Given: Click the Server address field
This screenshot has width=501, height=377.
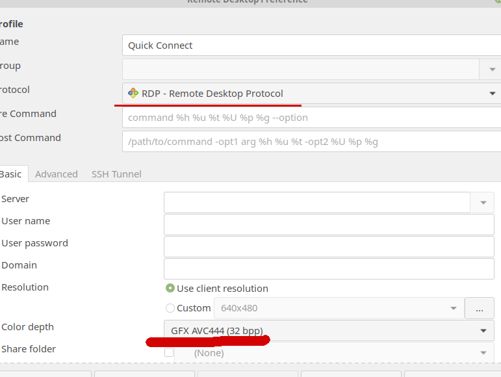Looking at the screenshot, I should (317, 203).
